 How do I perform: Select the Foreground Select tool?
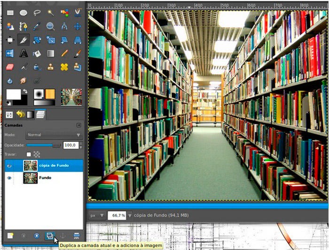[x=10, y=26]
